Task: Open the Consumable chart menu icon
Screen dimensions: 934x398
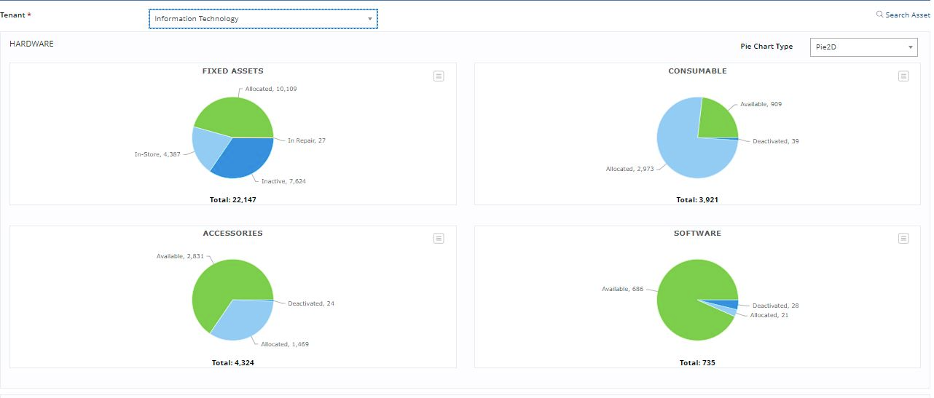Action: click(903, 76)
